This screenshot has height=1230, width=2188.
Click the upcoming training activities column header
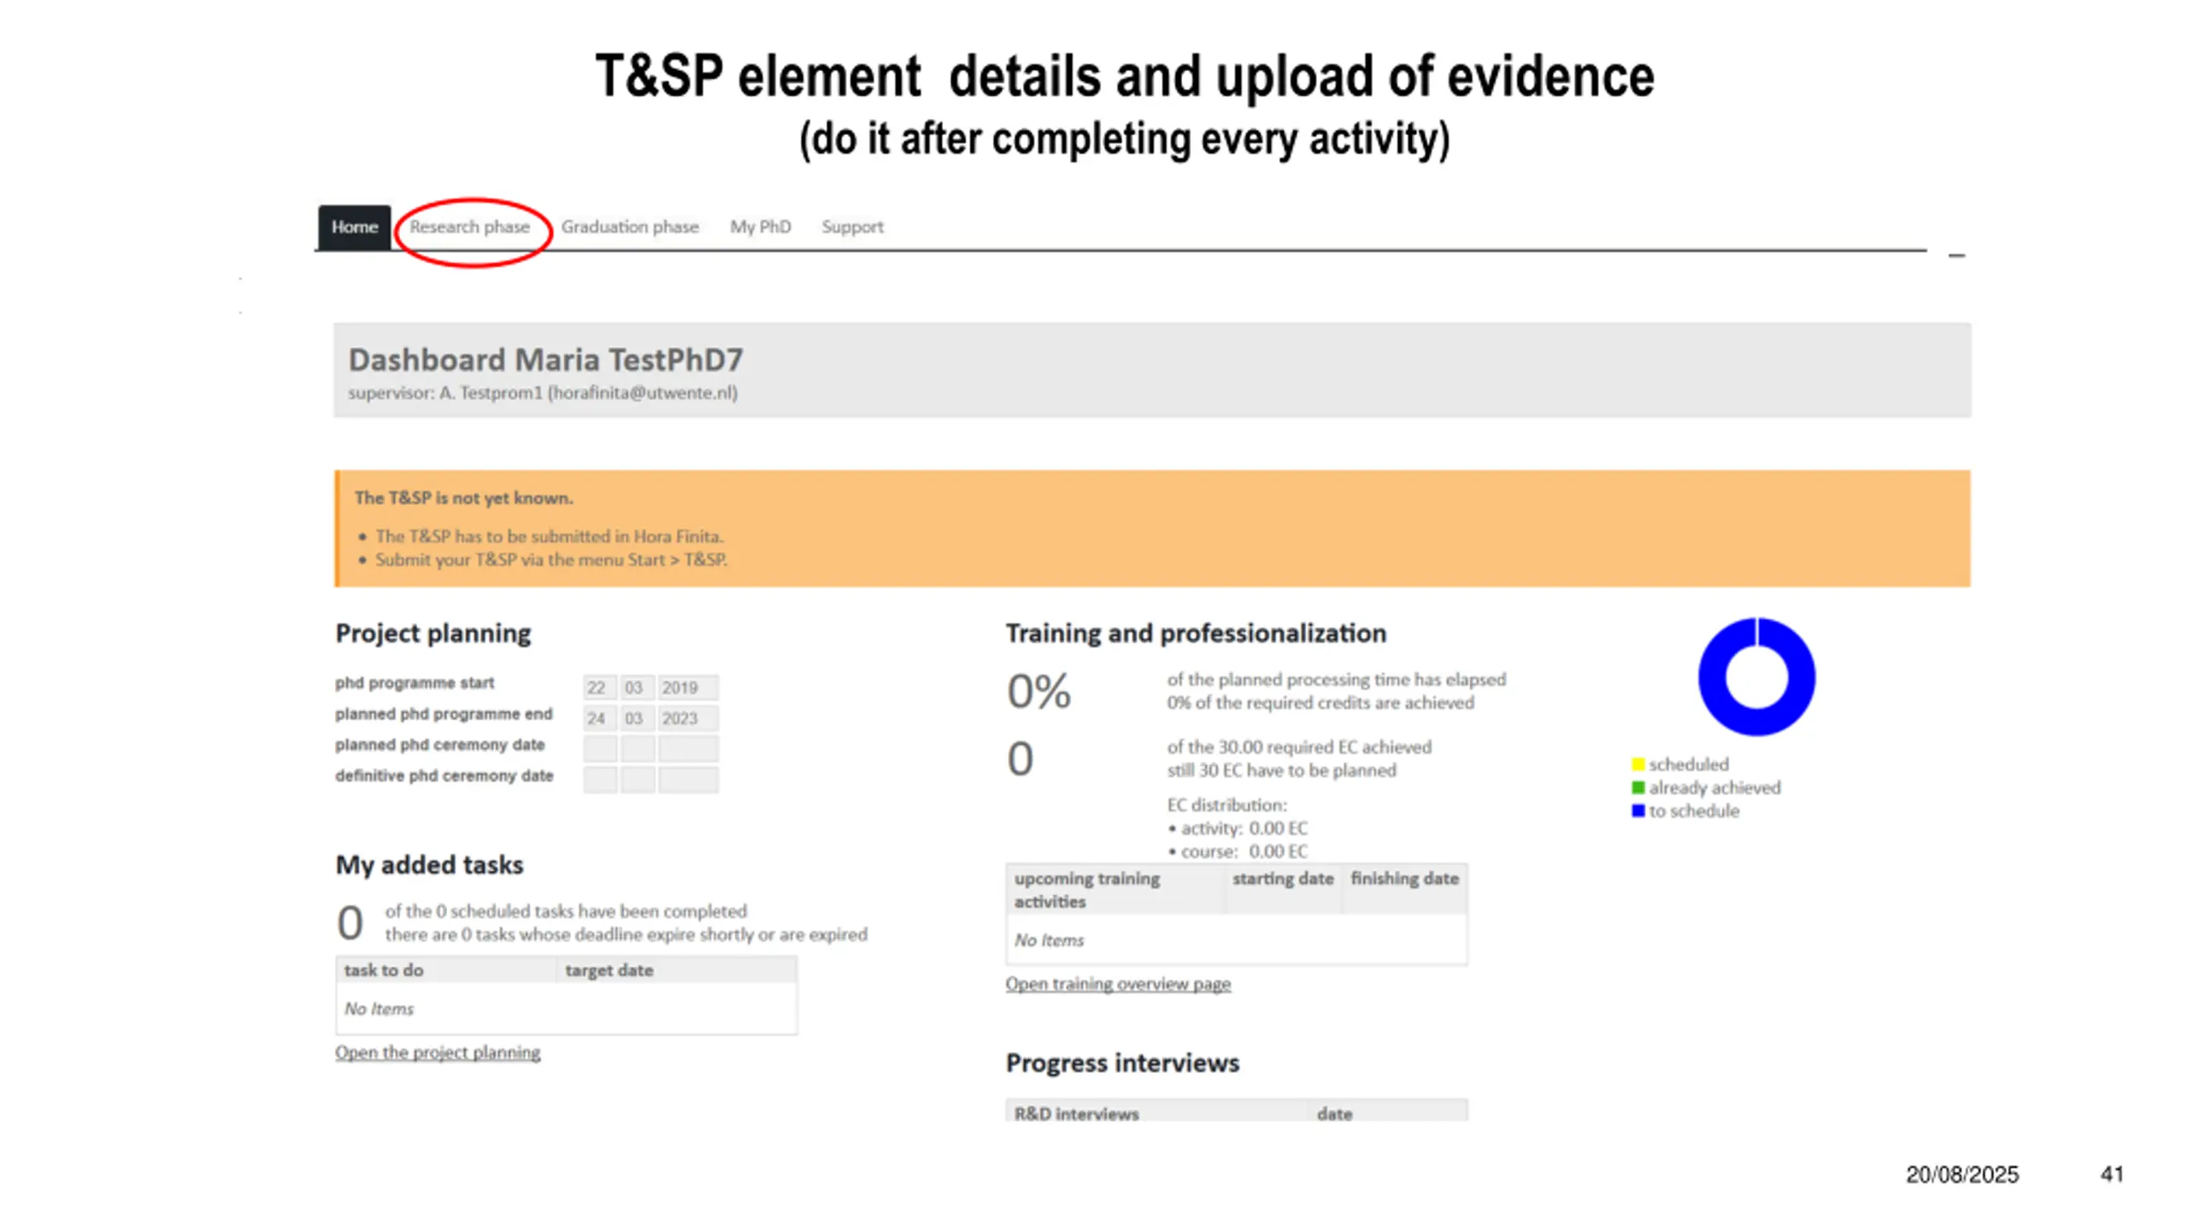pyautogui.click(x=1115, y=890)
